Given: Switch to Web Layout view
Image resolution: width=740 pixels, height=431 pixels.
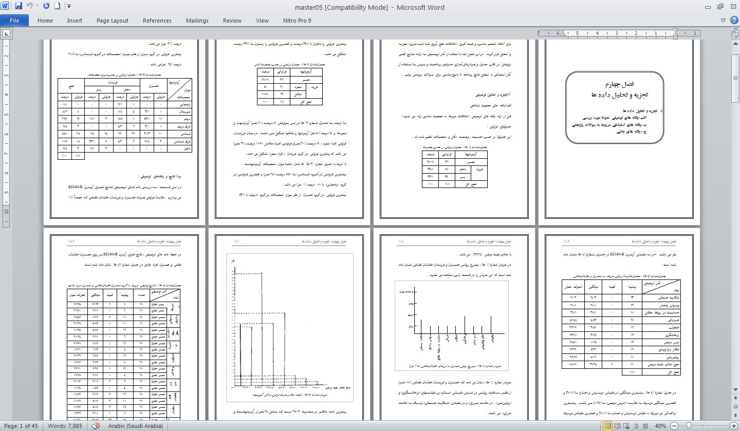Looking at the screenshot, I should tap(626, 426).
